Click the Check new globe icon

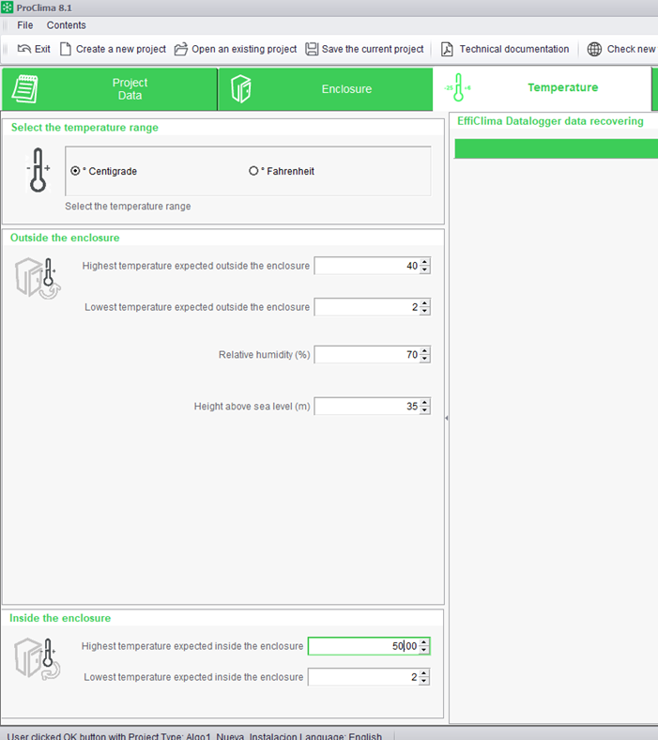pos(595,49)
